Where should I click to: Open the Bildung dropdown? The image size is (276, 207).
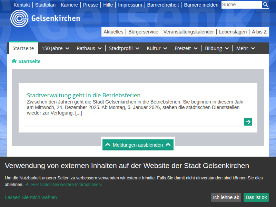(x=216, y=48)
